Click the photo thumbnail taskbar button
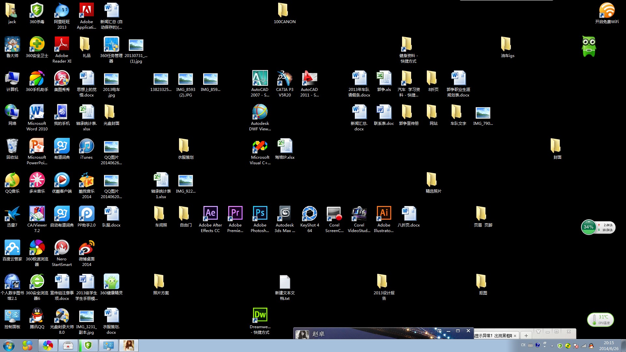 [128, 345]
